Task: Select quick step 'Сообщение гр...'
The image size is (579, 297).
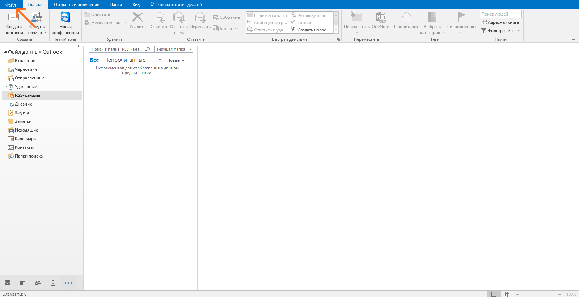Action: click(267, 22)
